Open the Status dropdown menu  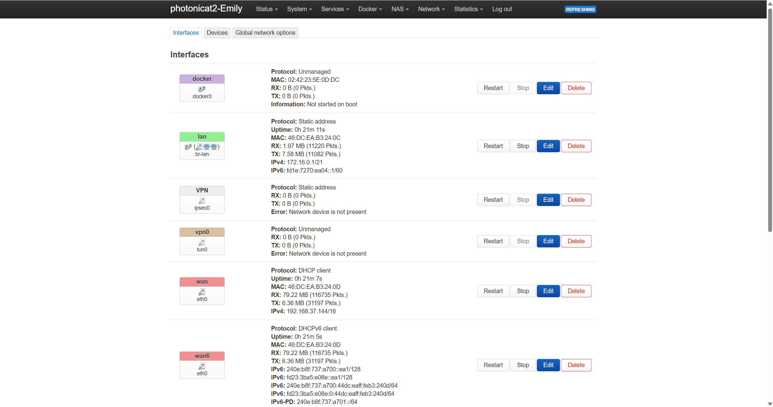266,9
